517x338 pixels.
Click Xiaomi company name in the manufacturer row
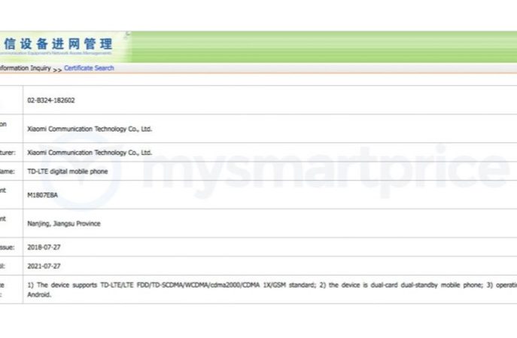pos(90,153)
